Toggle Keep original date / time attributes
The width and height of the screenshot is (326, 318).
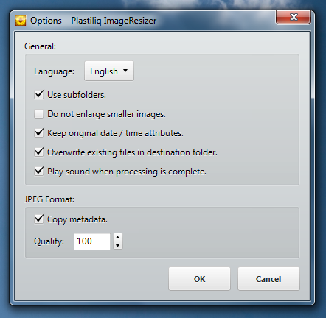click(39, 133)
